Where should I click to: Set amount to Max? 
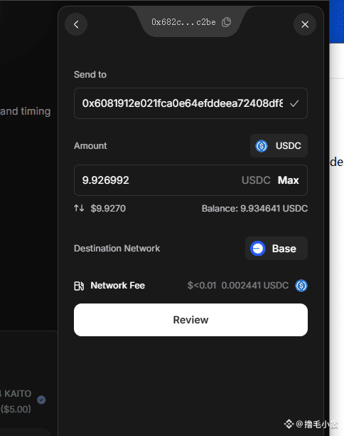(289, 180)
